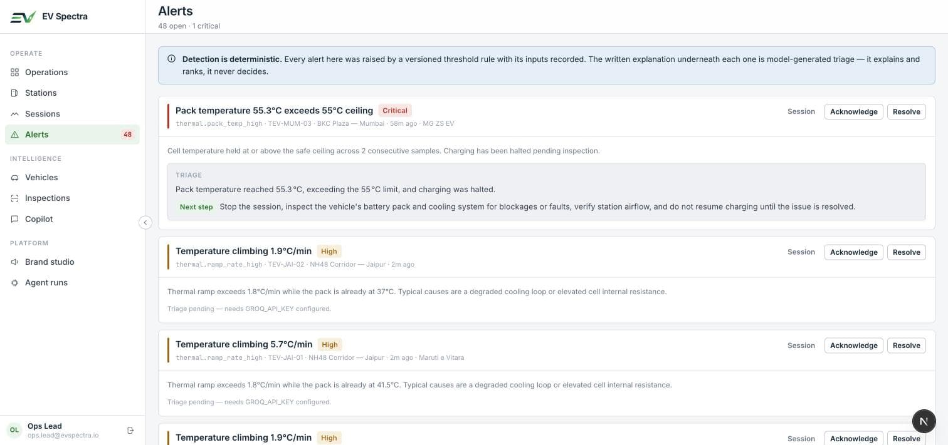
Task: Click the High badge on 5.7°C/min alert
Action: click(330, 345)
